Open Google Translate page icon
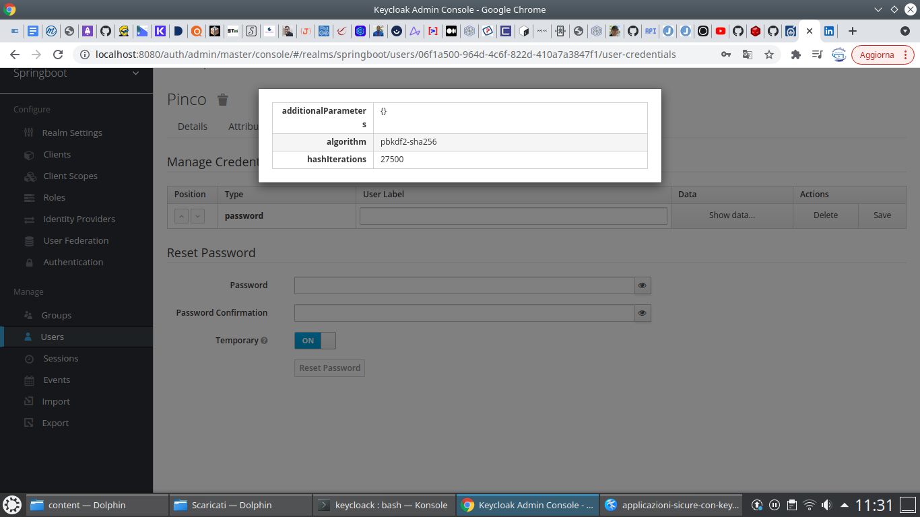Screen dimensions: 920x517 (747, 55)
